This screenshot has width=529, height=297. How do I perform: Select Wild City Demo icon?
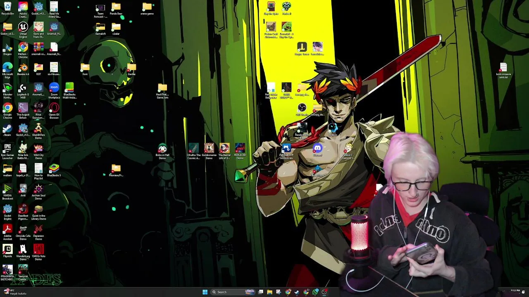(38, 151)
